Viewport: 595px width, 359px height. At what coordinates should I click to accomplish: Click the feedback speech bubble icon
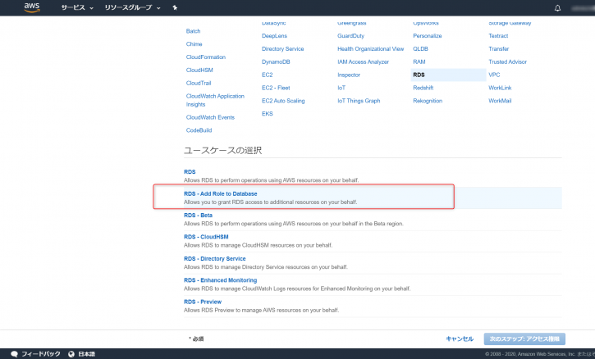pos(15,354)
